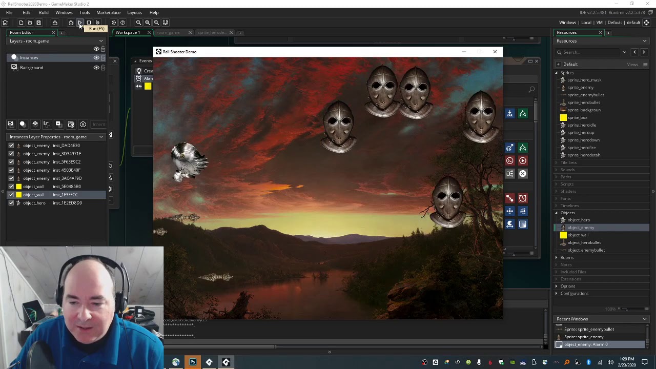Screen dimensions: 656x369
Task: Collapse the Recent Windows panel chevron
Action: (x=645, y=319)
